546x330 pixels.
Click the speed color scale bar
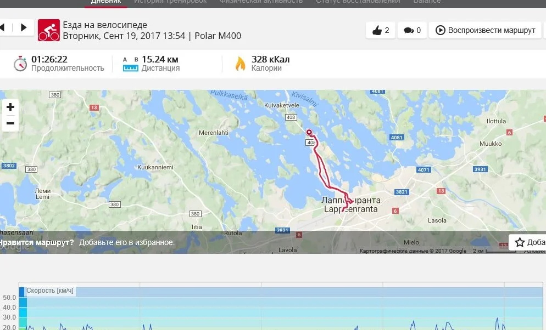click(x=23, y=309)
